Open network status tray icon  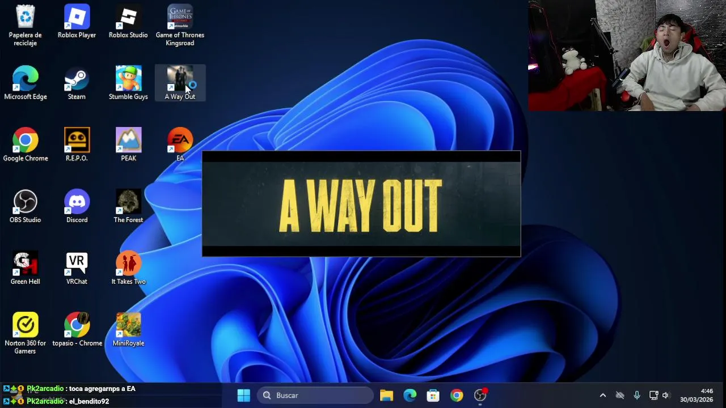(x=653, y=396)
